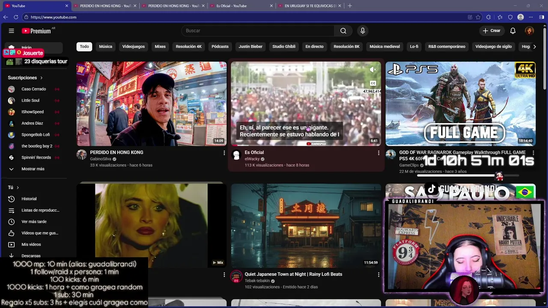Open the GameClips channel avatar
This screenshot has width=548, height=308.
[x=391, y=154]
